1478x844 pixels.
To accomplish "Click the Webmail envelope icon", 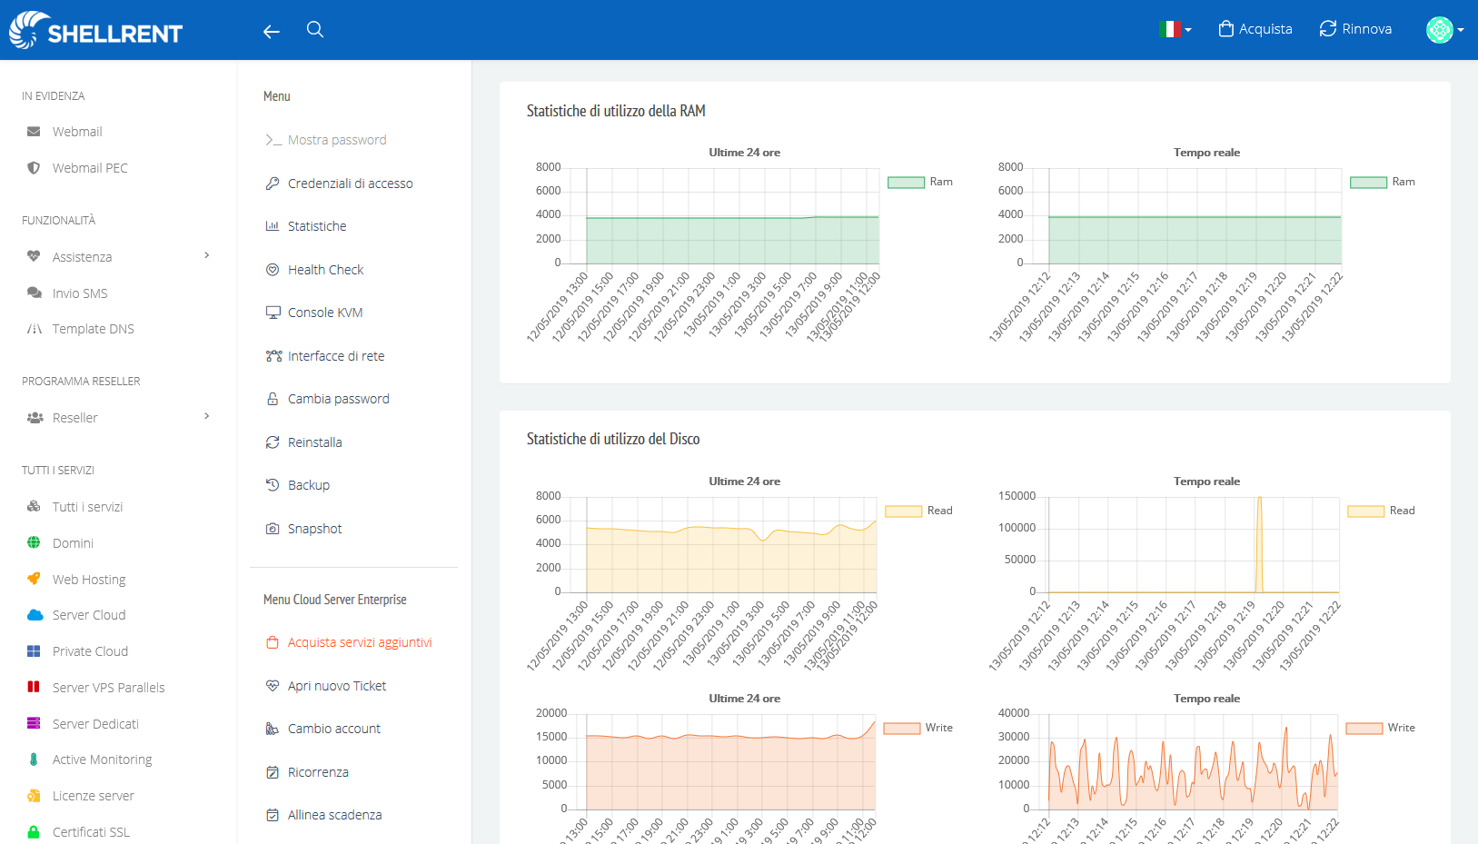I will [34, 132].
